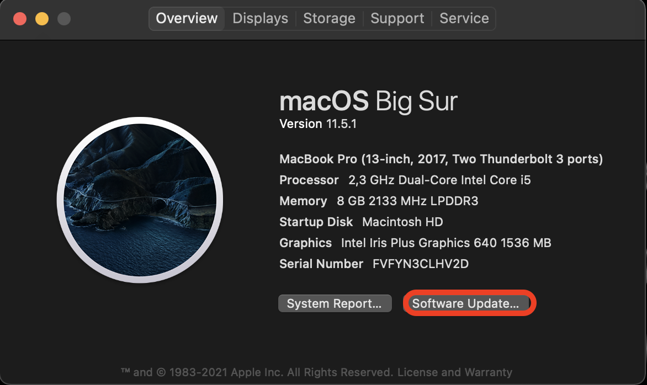Image resolution: width=647 pixels, height=385 pixels.
Task: Click the grayed-out zoom window button
Action: coord(64,19)
